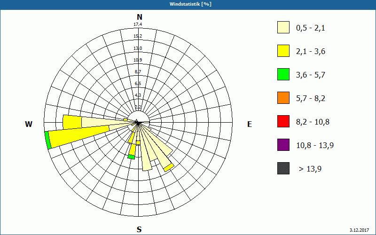376x235 pixels.
Task: Click the '3,6 - 5,7' legend label
Action: 311,75
